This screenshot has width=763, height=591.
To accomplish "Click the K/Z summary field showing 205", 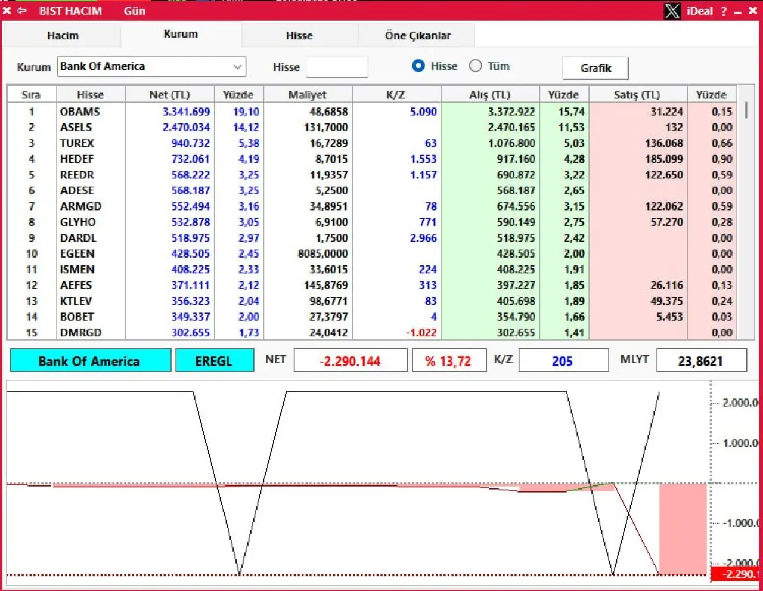I will point(563,361).
